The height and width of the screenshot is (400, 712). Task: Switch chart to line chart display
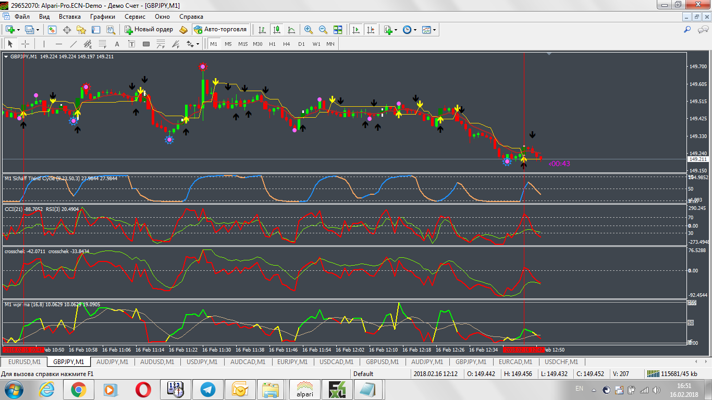291,30
